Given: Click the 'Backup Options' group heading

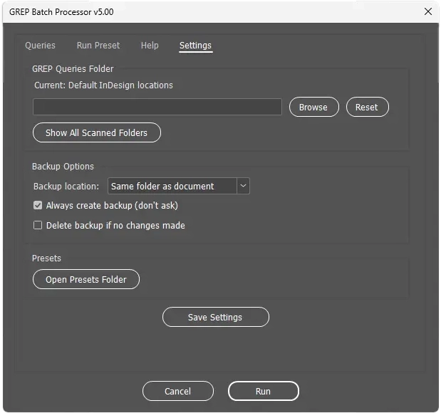Looking at the screenshot, I should [x=63, y=167].
